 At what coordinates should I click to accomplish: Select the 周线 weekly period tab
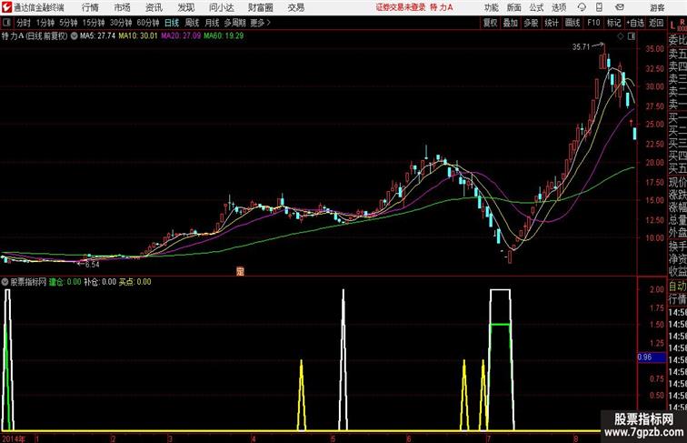[x=192, y=23]
